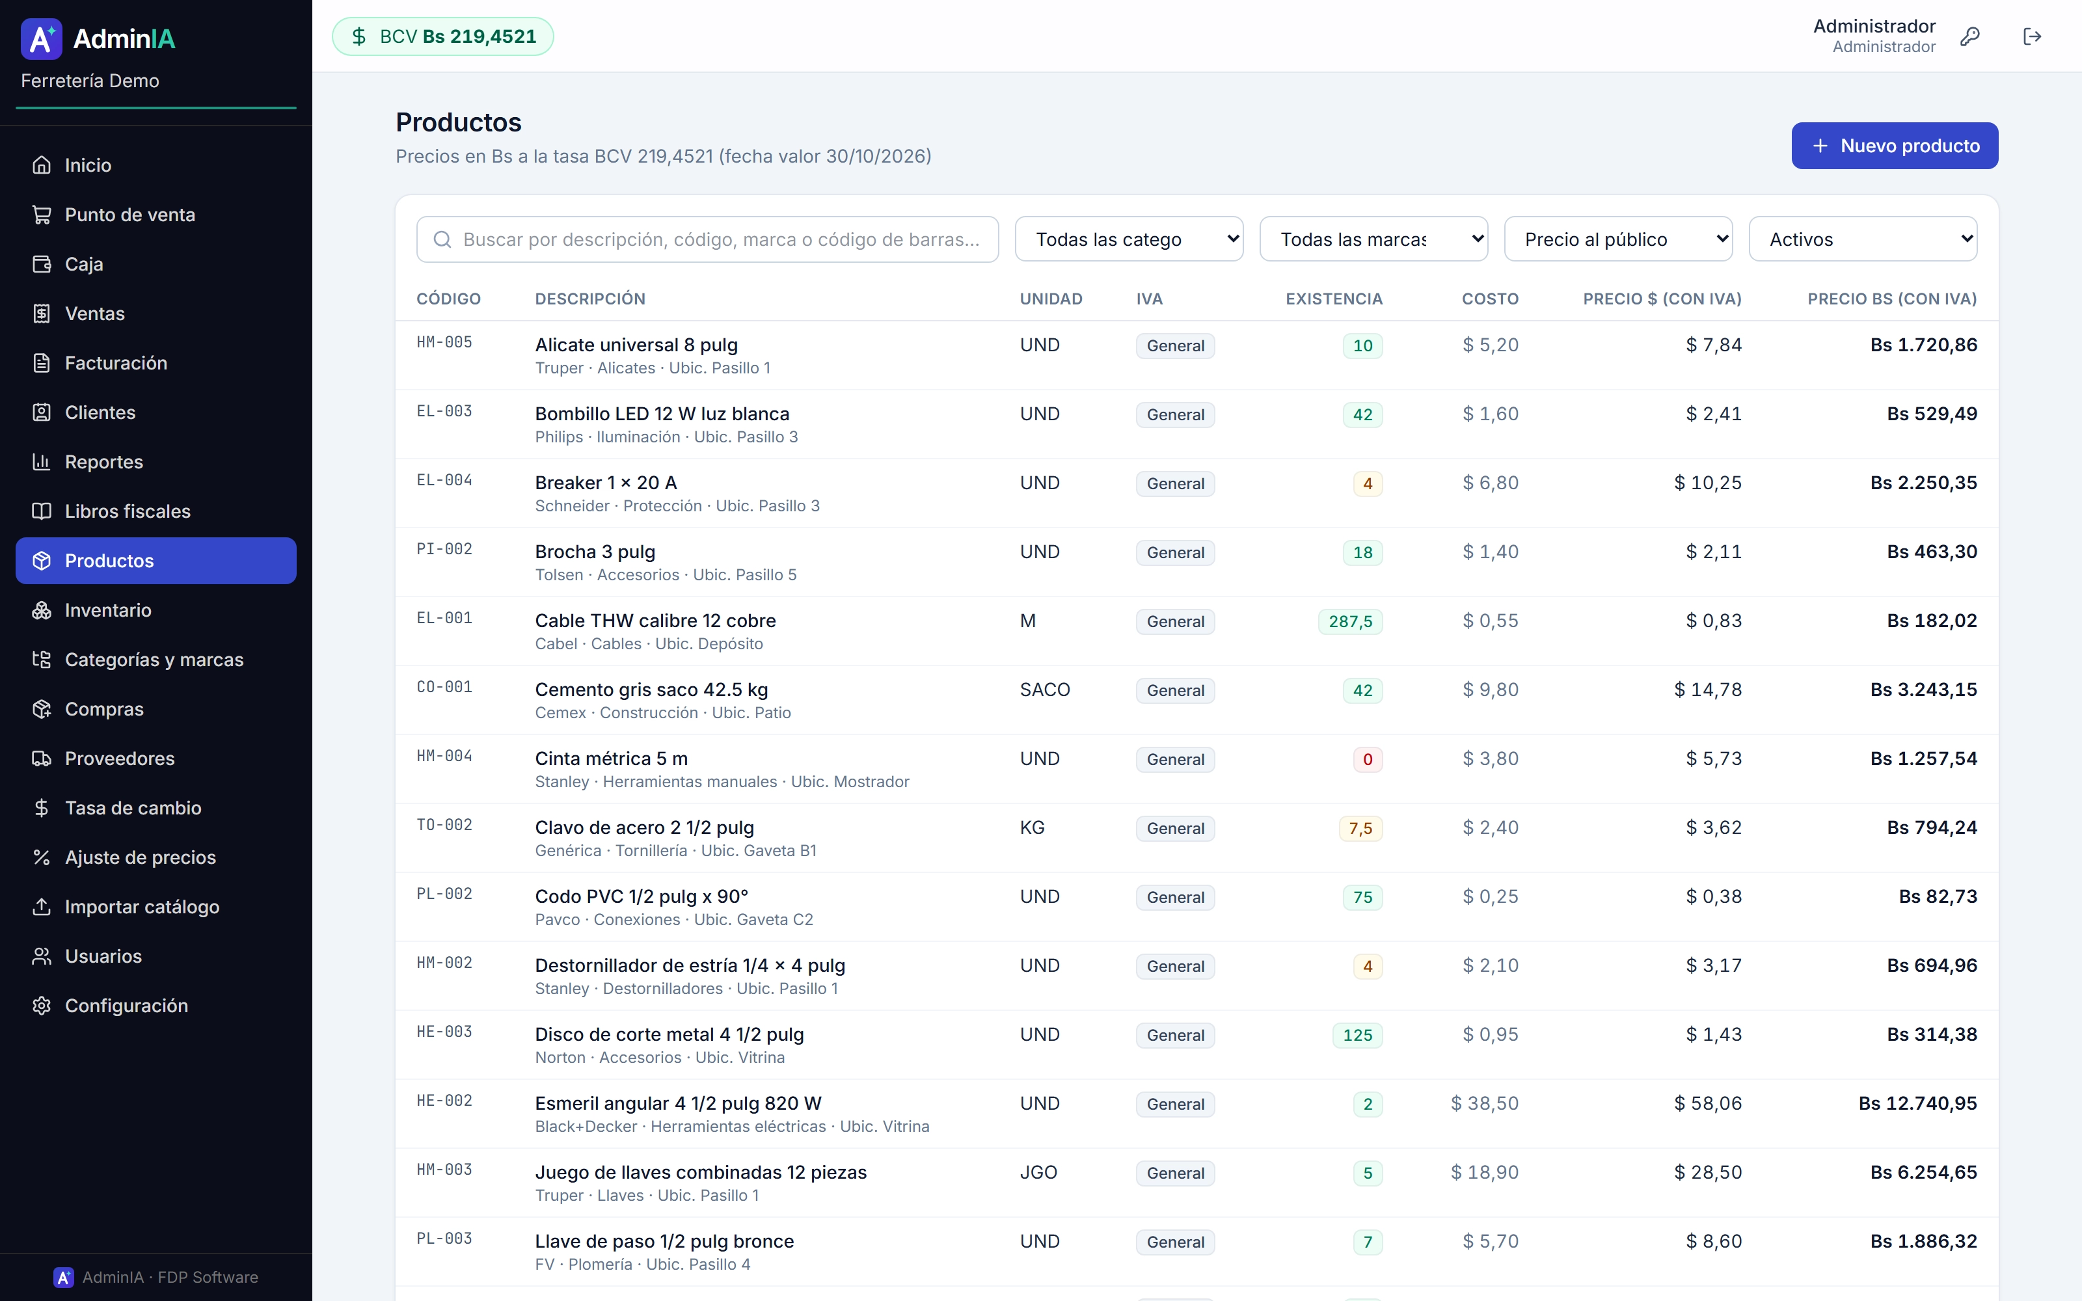The image size is (2082, 1301).
Task: Click the Inventario boxes icon
Action: click(41, 610)
